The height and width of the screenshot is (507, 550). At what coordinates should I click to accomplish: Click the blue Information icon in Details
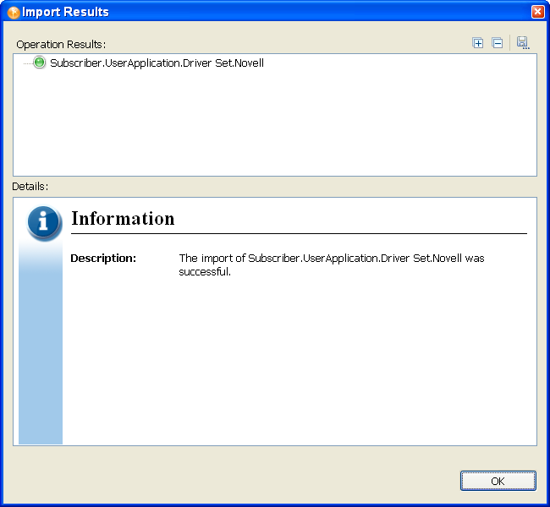point(44,222)
